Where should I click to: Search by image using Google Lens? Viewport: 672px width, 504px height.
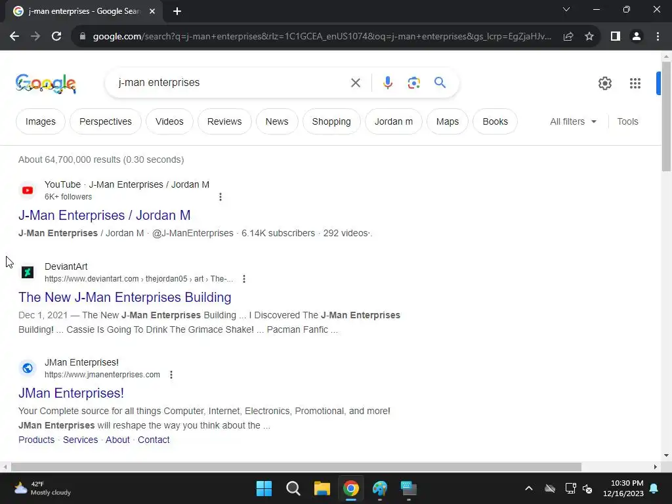(413, 83)
